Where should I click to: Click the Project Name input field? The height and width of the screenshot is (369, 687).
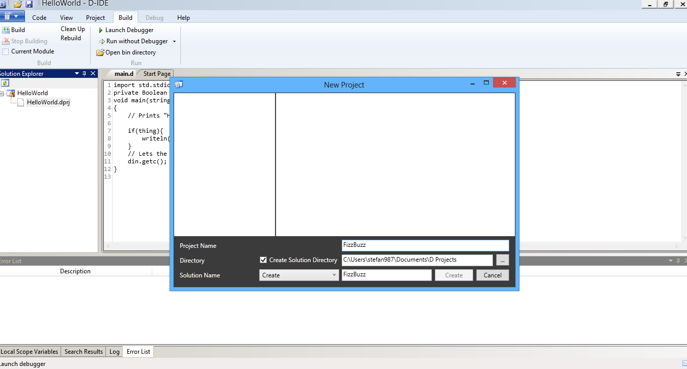click(x=425, y=245)
